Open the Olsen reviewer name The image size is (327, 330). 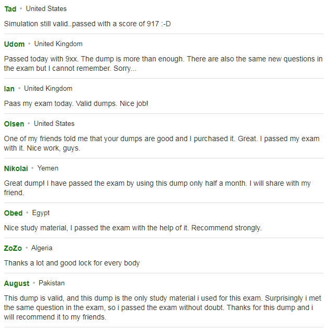(14, 124)
